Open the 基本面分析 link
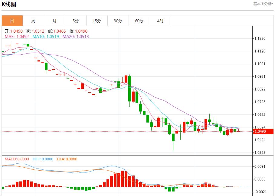This screenshot has width=275, height=196. point(263,4)
